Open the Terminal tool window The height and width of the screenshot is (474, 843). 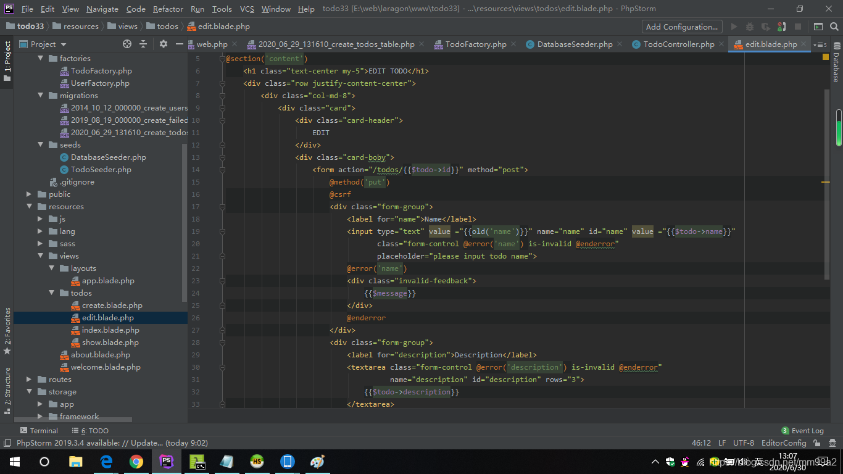point(39,431)
